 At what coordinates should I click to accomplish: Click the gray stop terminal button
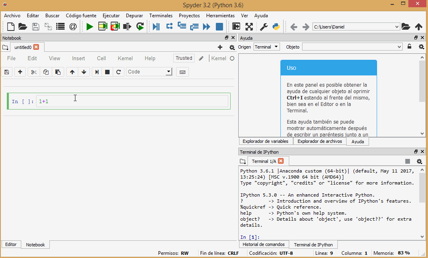[x=408, y=161]
